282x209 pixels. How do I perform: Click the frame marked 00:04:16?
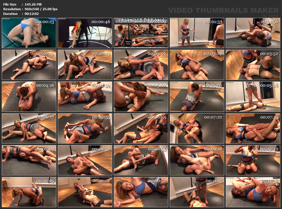click(29, 97)
